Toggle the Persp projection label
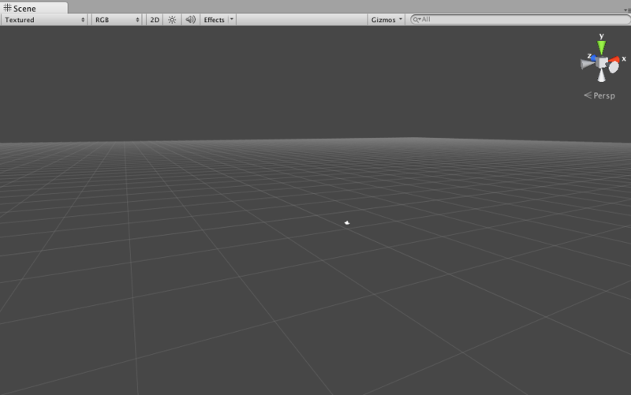Image resolution: width=631 pixels, height=395 pixels. point(599,95)
